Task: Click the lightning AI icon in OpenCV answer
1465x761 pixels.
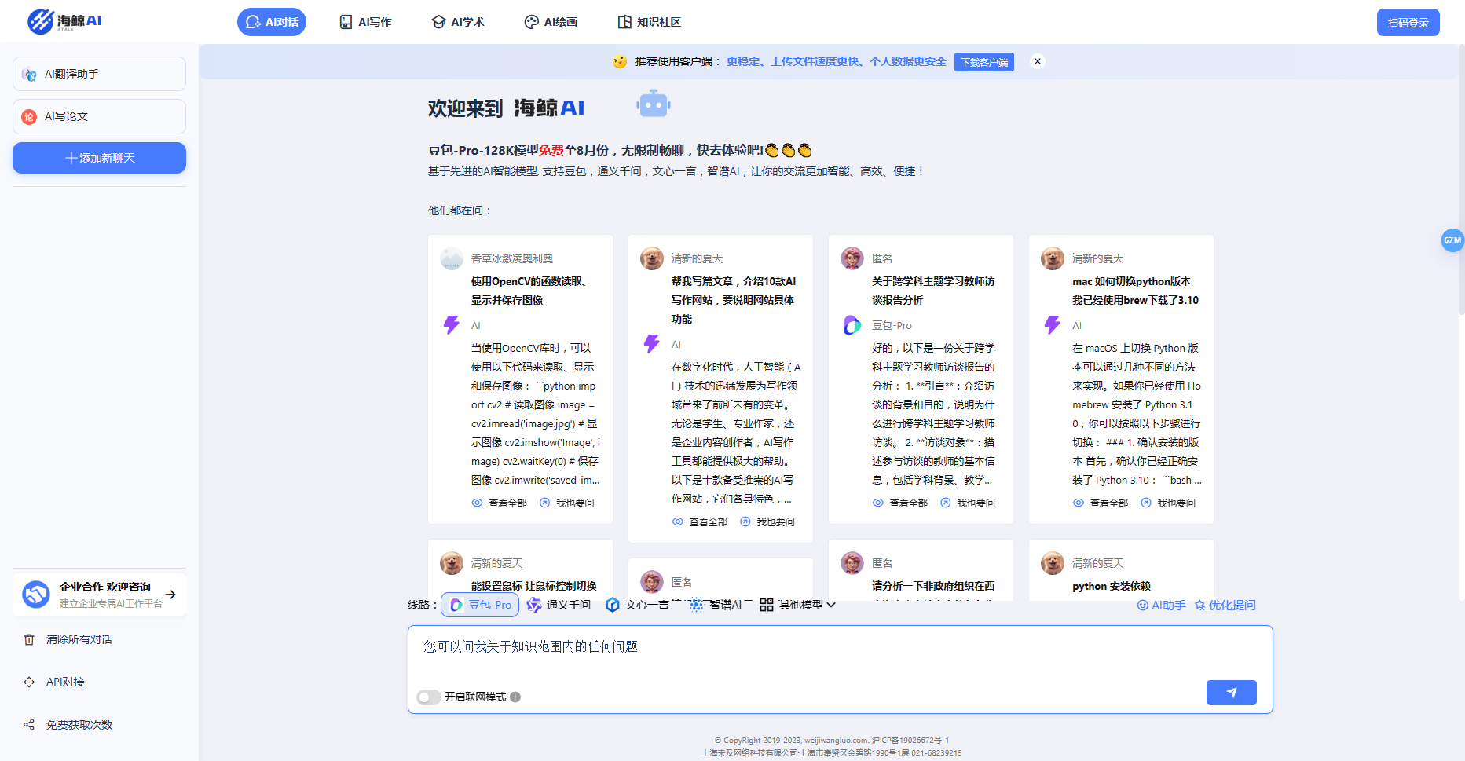Action: (x=452, y=325)
